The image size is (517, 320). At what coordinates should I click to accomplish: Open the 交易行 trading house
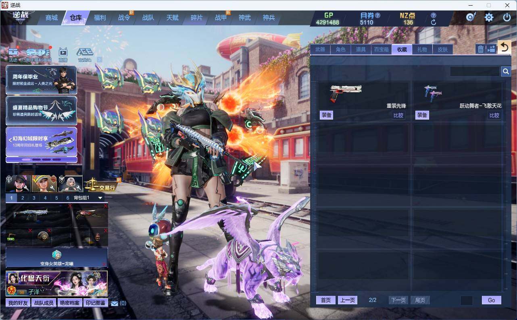coord(102,185)
